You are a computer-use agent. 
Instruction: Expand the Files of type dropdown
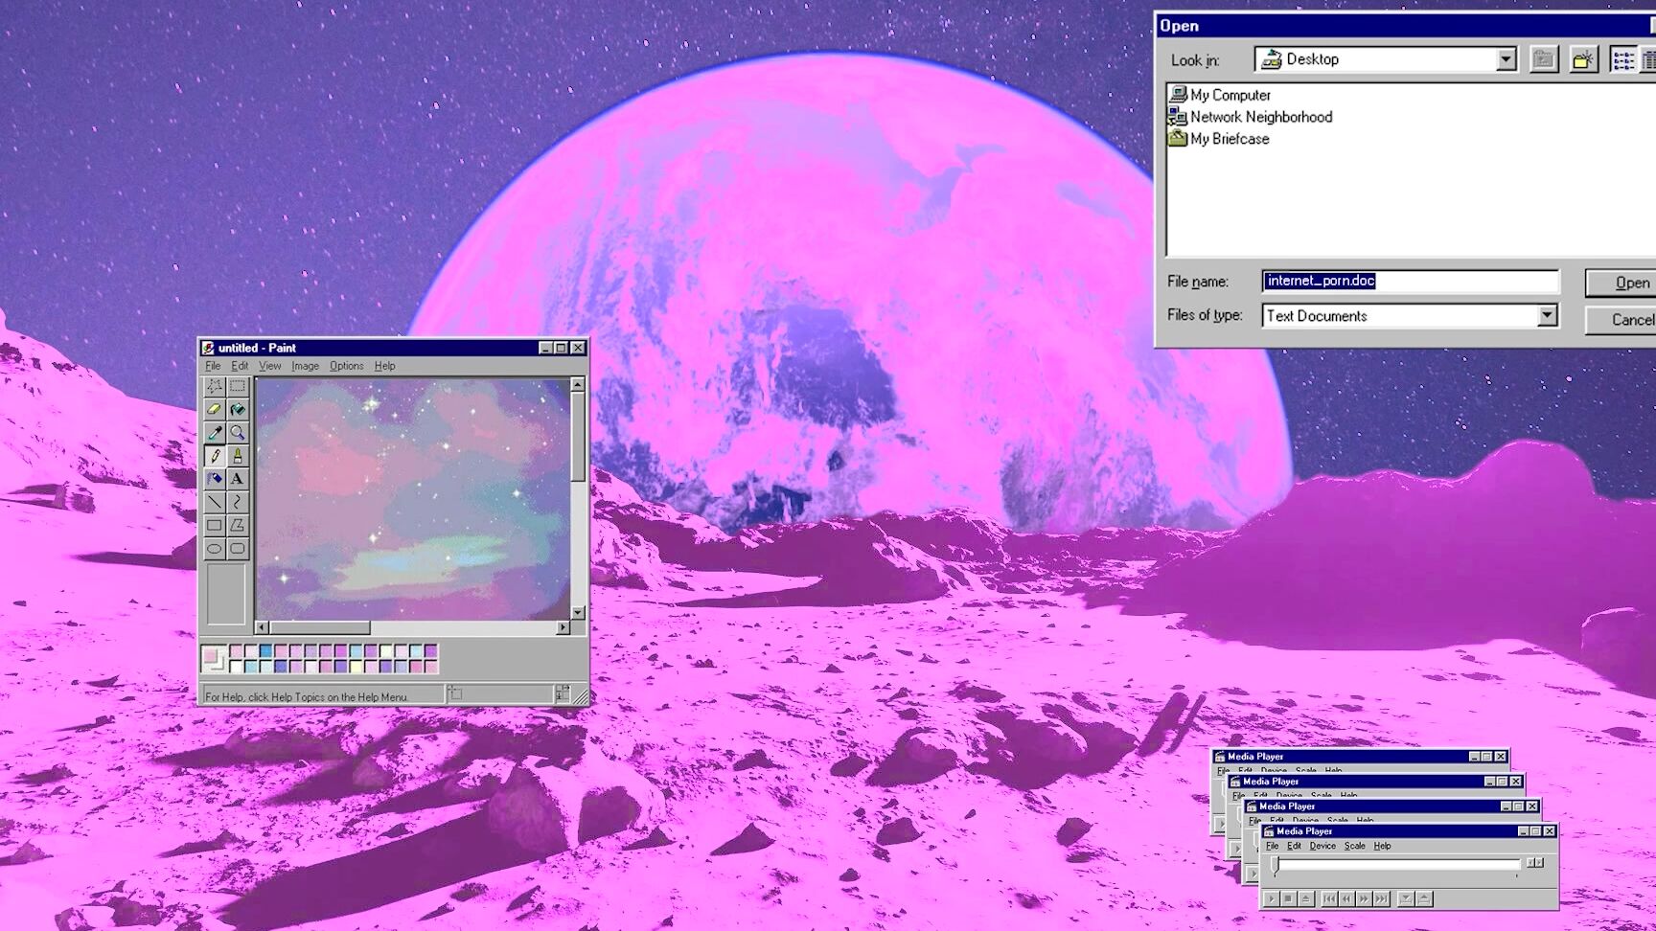coord(1547,315)
